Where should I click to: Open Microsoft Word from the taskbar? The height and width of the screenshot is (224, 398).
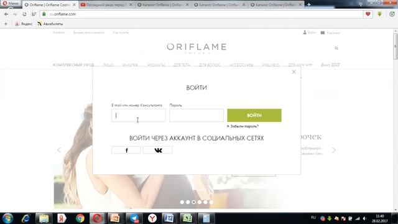coord(169,218)
